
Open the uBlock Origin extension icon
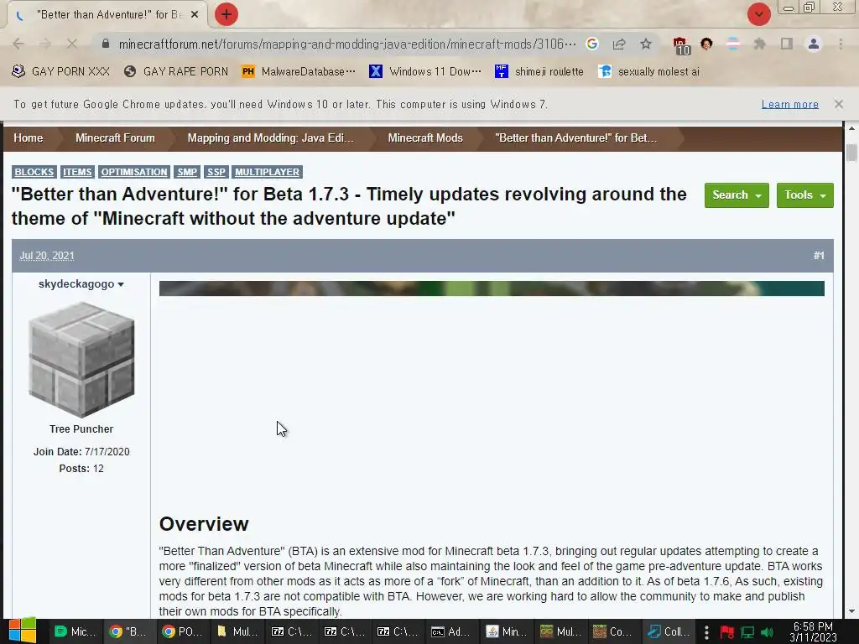681,45
